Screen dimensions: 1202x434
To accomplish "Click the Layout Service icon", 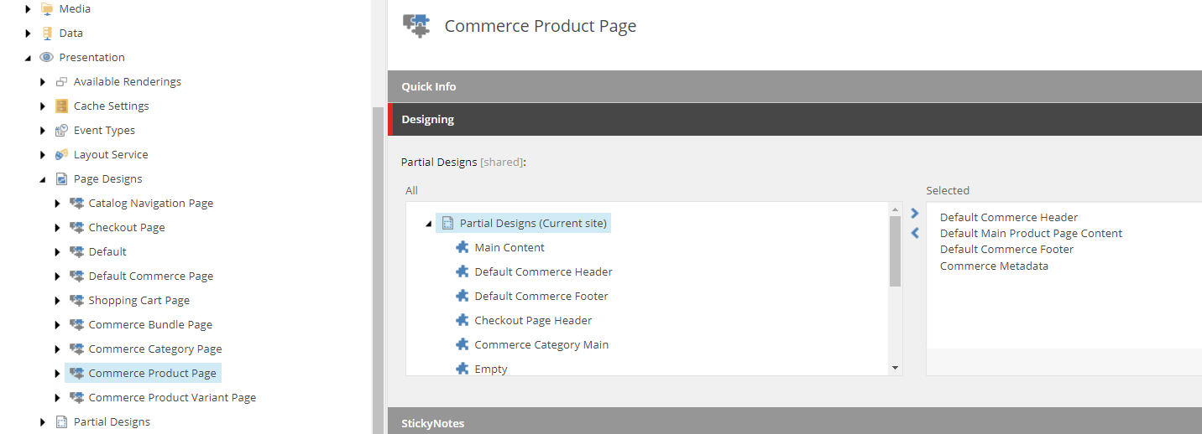I will click(61, 154).
